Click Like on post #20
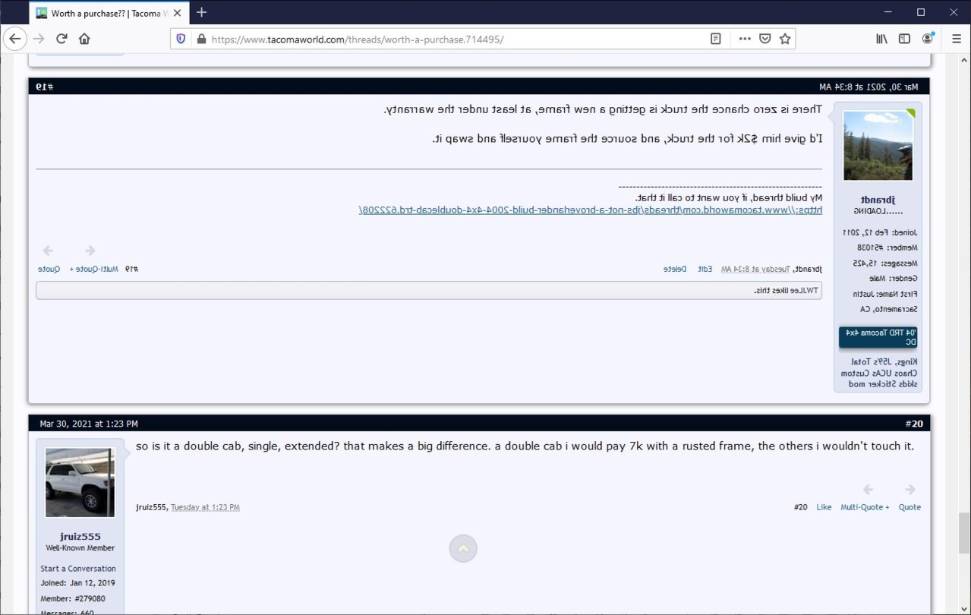Screen dimensions: 971x615 (x=824, y=507)
